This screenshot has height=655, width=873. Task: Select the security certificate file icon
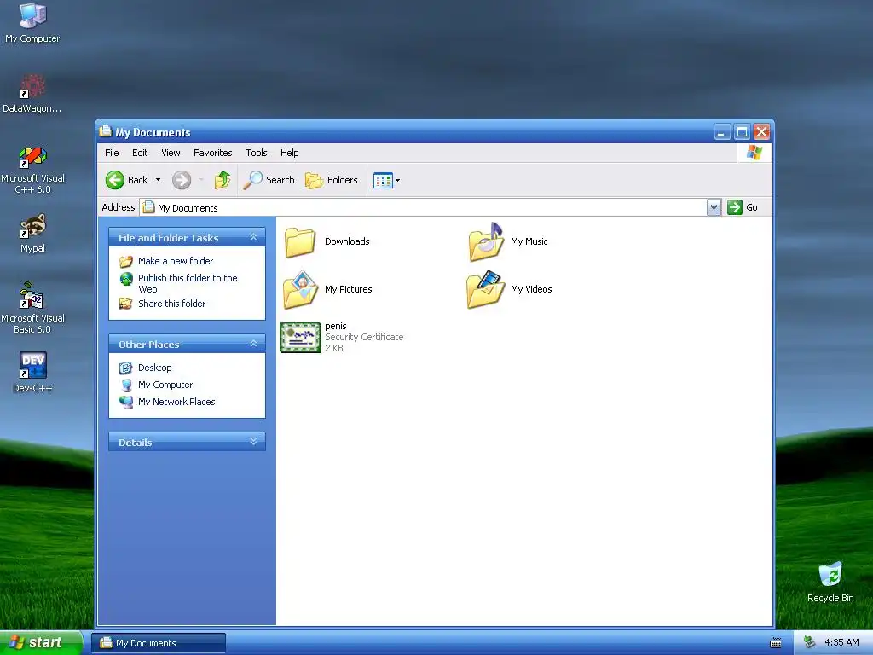(301, 337)
